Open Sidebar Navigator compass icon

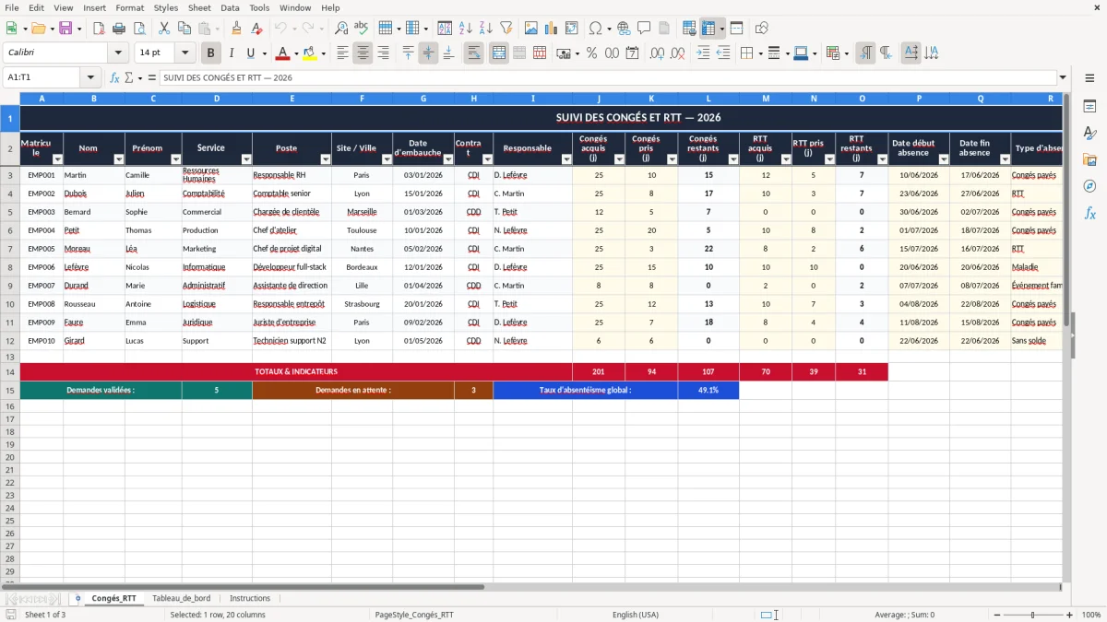1089,186
